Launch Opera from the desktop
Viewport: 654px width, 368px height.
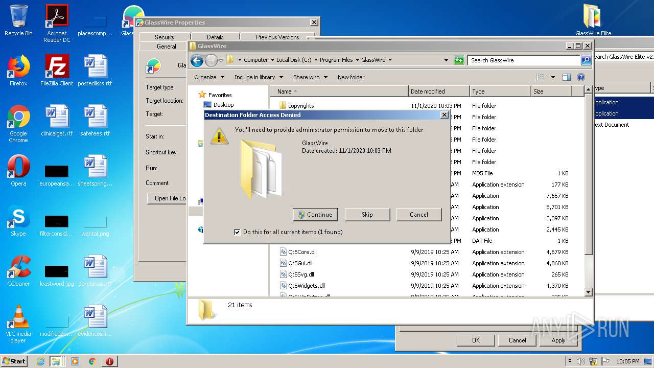pyautogui.click(x=18, y=171)
